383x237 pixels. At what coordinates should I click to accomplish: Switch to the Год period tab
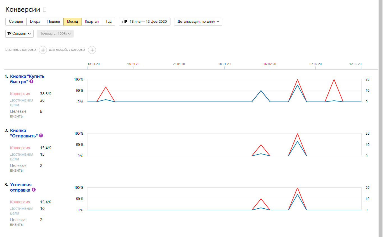[109, 22]
